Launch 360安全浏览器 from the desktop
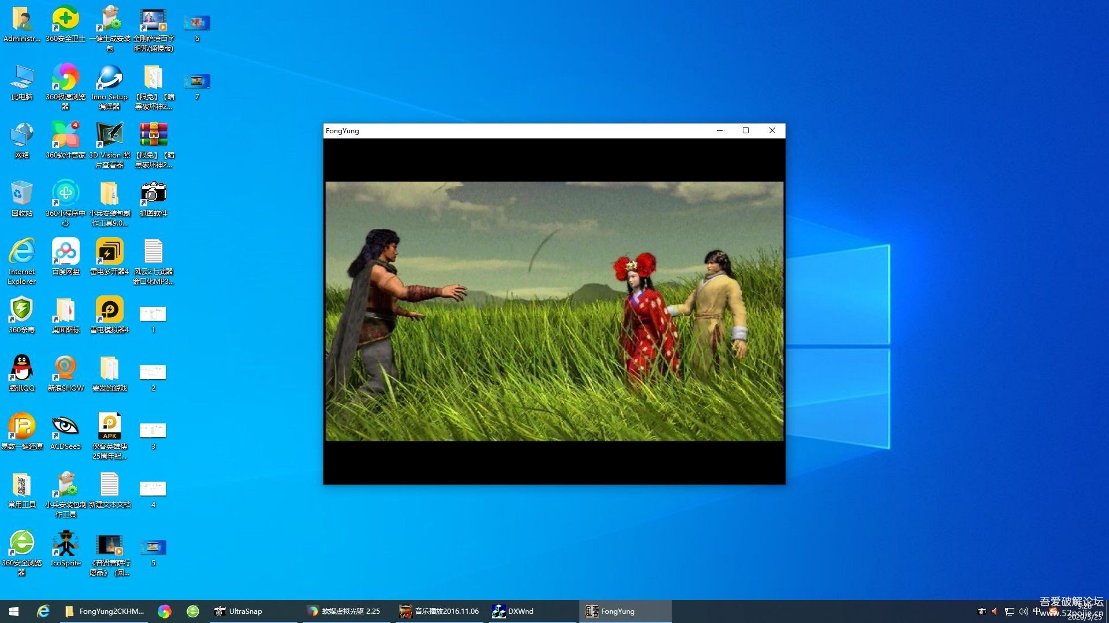This screenshot has width=1109, height=623. 22,553
